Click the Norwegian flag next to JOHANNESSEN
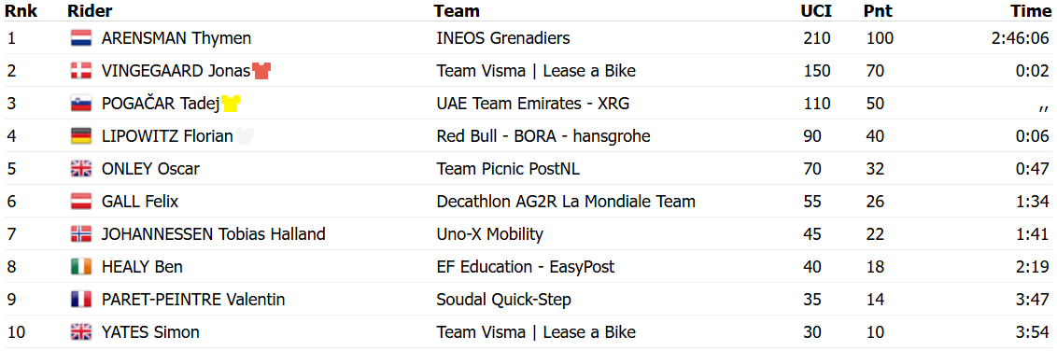The height and width of the screenshot is (351, 1057). click(81, 234)
